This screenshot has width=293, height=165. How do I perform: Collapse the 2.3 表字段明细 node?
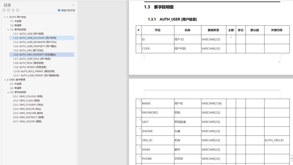[8, 92]
